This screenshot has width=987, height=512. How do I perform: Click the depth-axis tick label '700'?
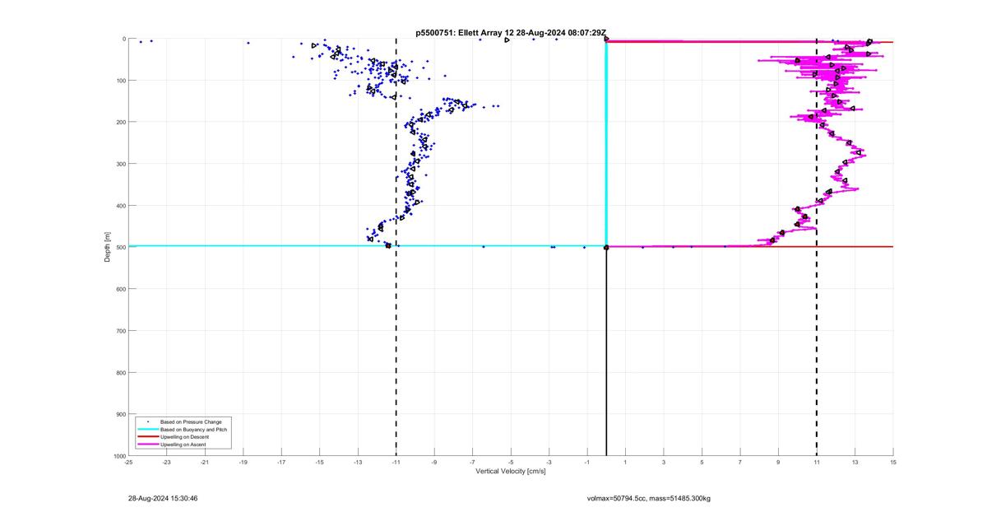[120, 331]
